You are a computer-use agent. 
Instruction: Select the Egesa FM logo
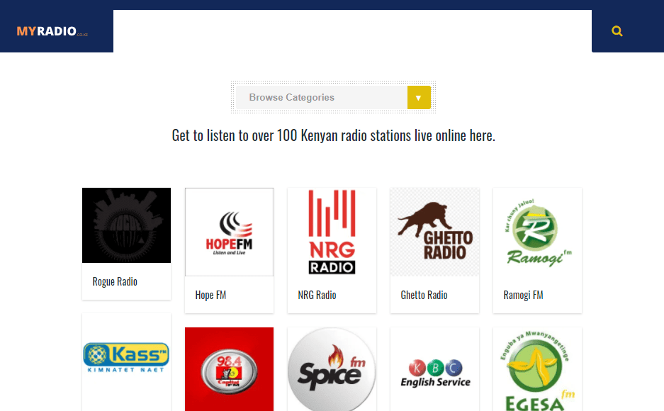[537, 369]
